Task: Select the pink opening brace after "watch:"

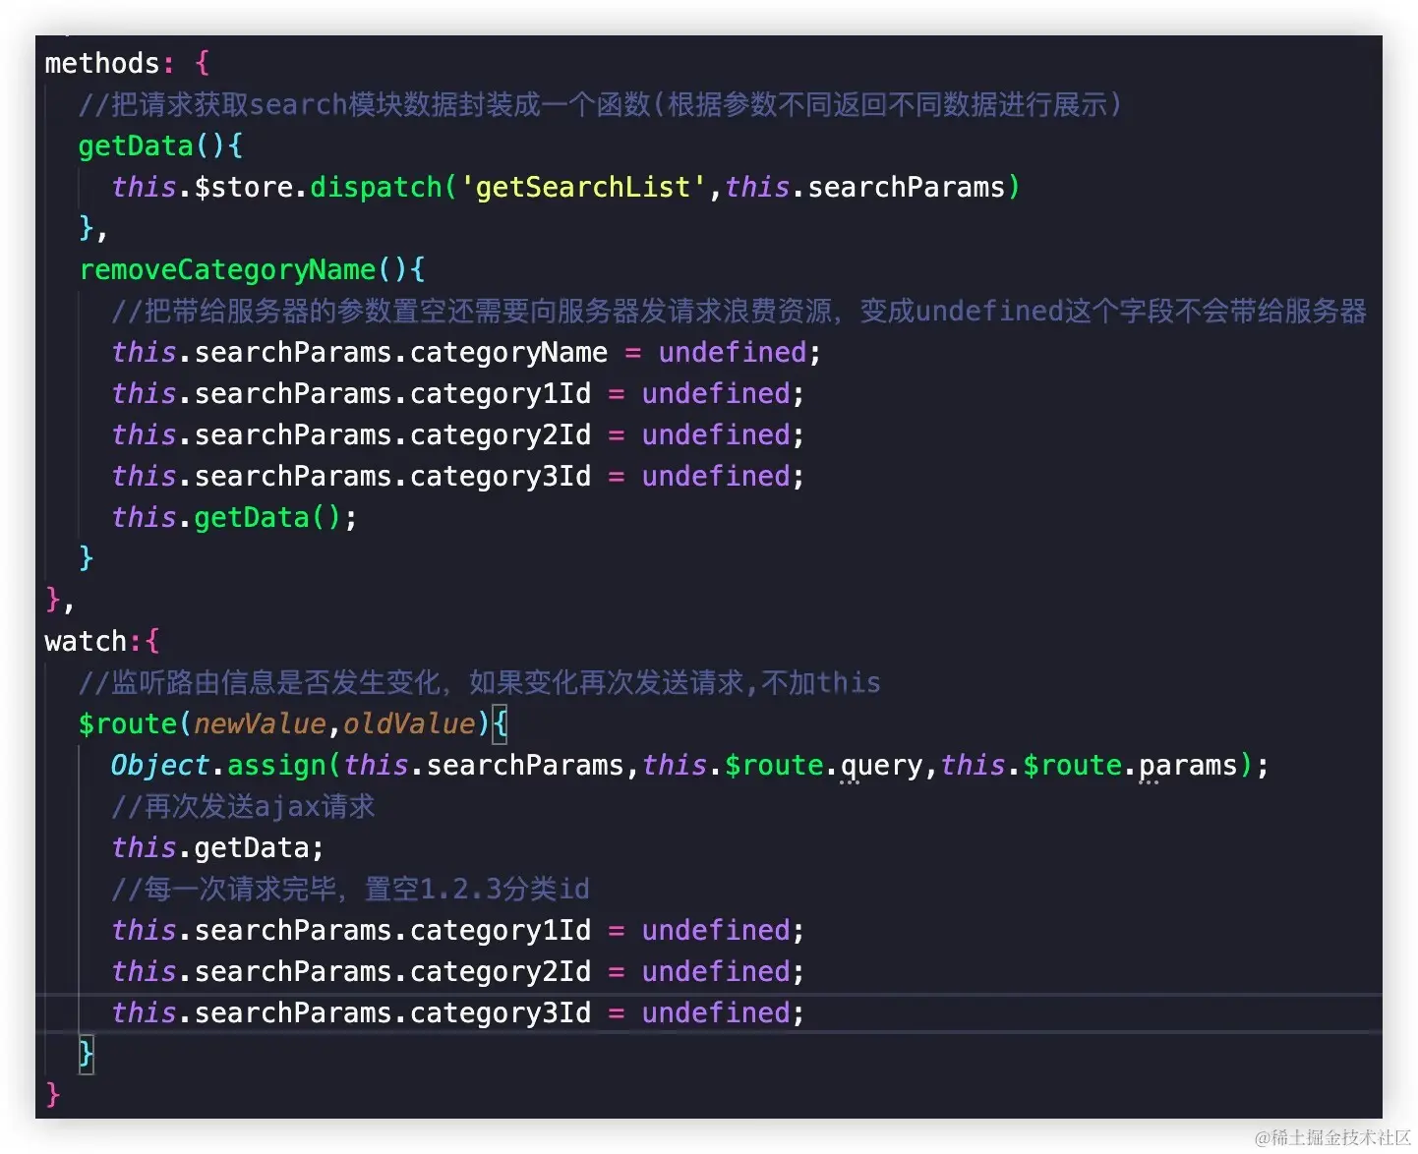Action: pos(152,642)
